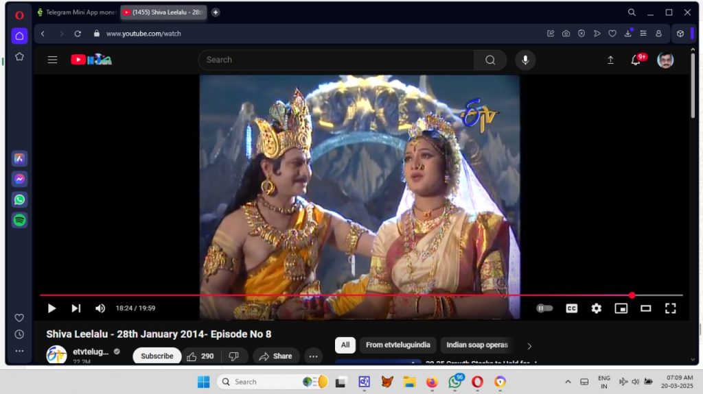The width and height of the screenshot is (703, 394).
Task: Select the Shiva Leelalu browser tab
Action: 163,12
